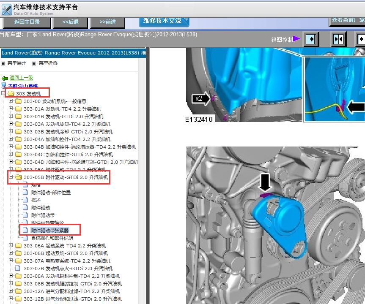Image resolution: width=365 pixels, height=304 pixels.
Task: Collapse the 303 发动机 tree node
Action: pos(3,93)
